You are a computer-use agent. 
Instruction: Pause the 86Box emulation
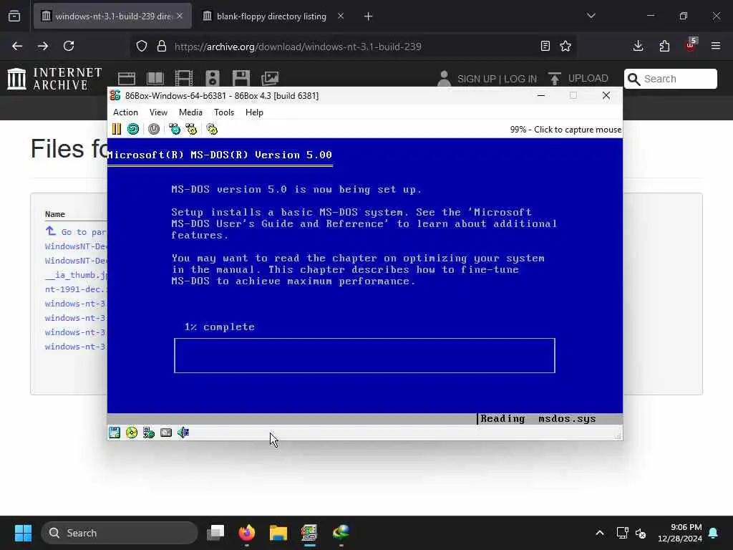tap(117, 129)
